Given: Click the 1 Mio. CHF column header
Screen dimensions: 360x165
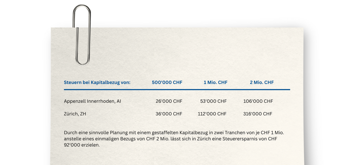Looking at the screenshot, I should (x=215, y=82).
